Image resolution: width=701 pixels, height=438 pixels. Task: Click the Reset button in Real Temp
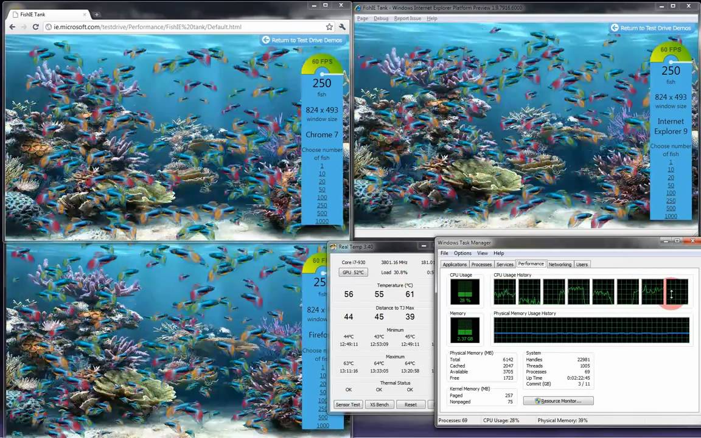pos(410,405)
